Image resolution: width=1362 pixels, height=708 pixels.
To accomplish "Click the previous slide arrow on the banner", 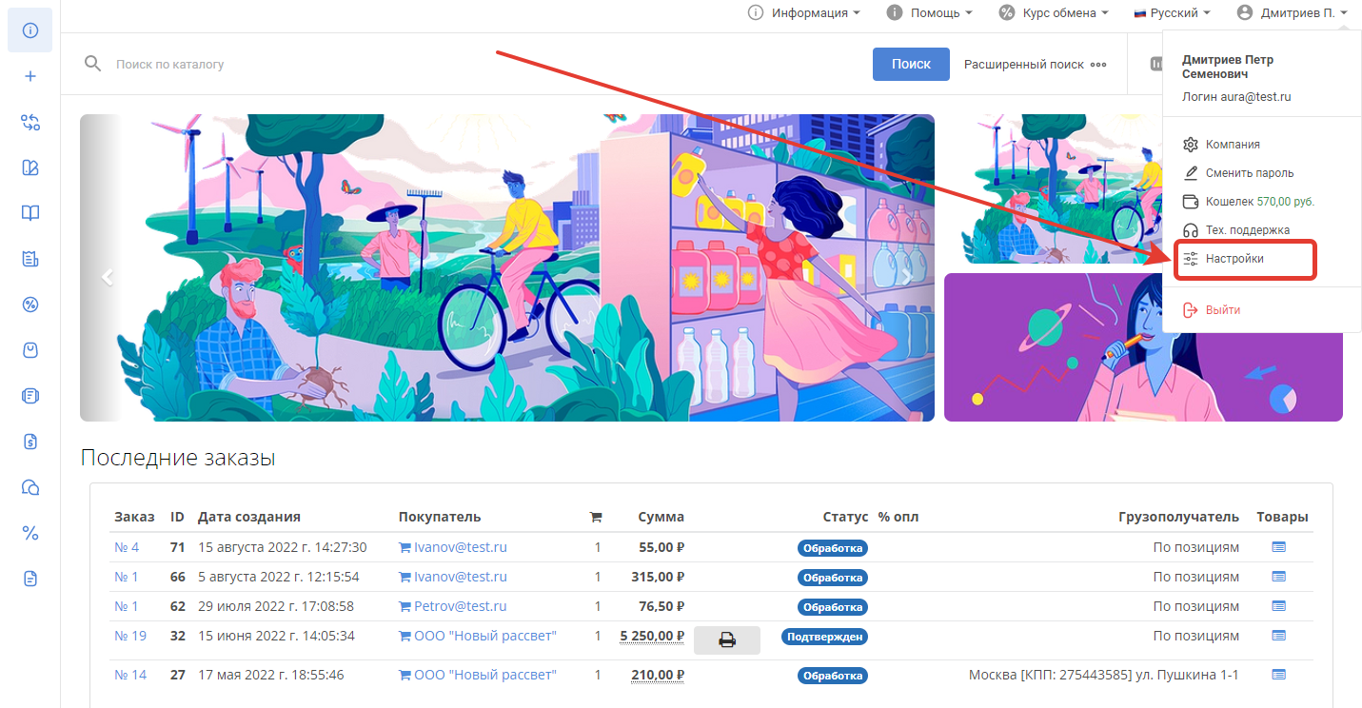I will point(108,277).
